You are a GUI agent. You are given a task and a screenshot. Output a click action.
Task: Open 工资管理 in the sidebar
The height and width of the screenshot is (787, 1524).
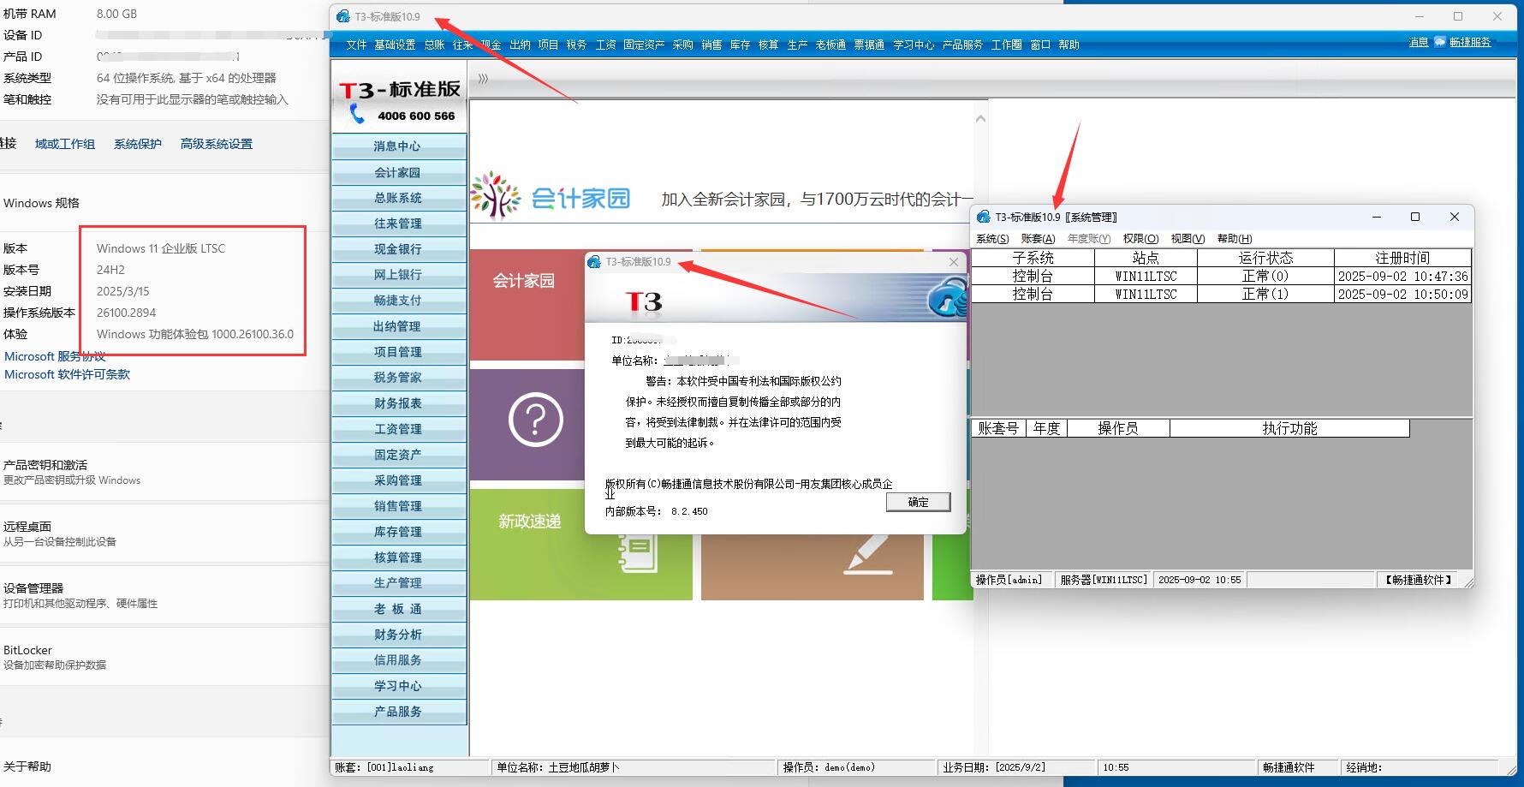(x=398, y=429)
